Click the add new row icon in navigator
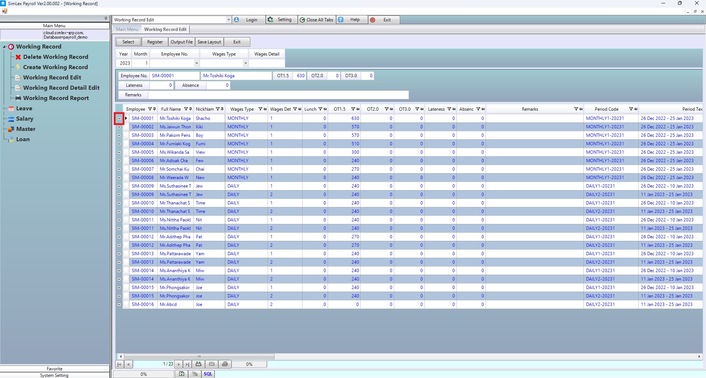This screenshot has height=378, width=706. pos(198,364)
